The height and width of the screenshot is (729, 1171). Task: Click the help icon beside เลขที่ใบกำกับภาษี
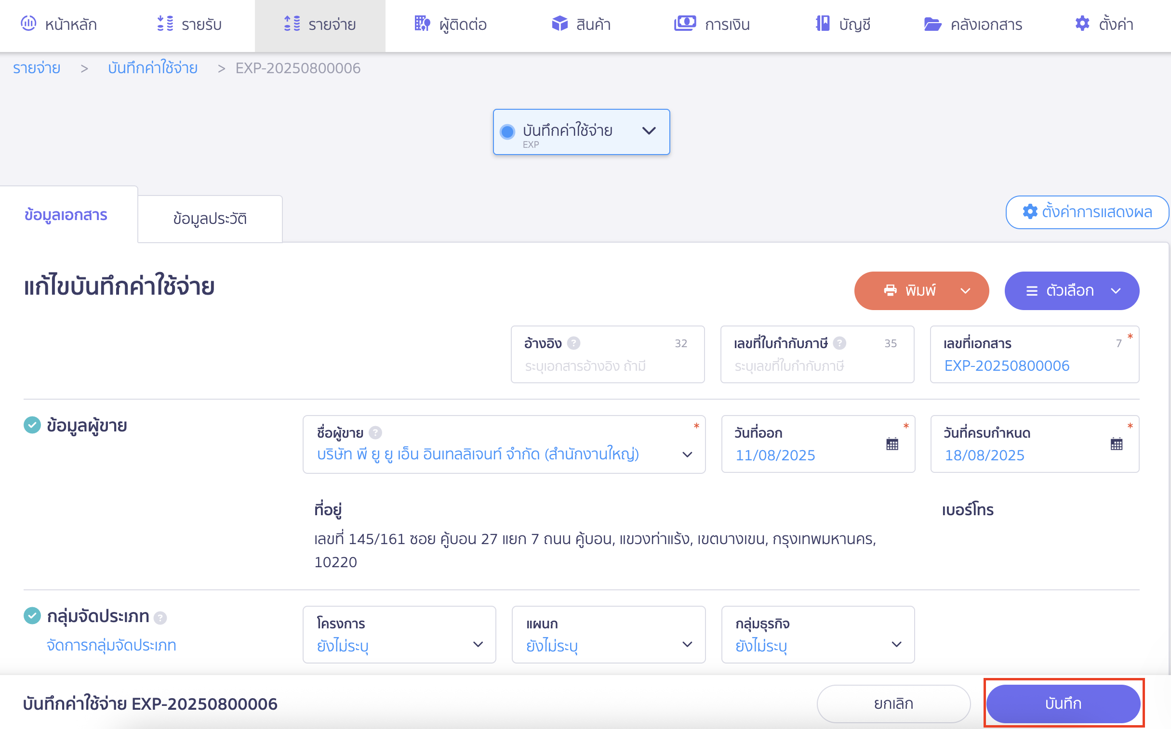[x=839, y=343]
